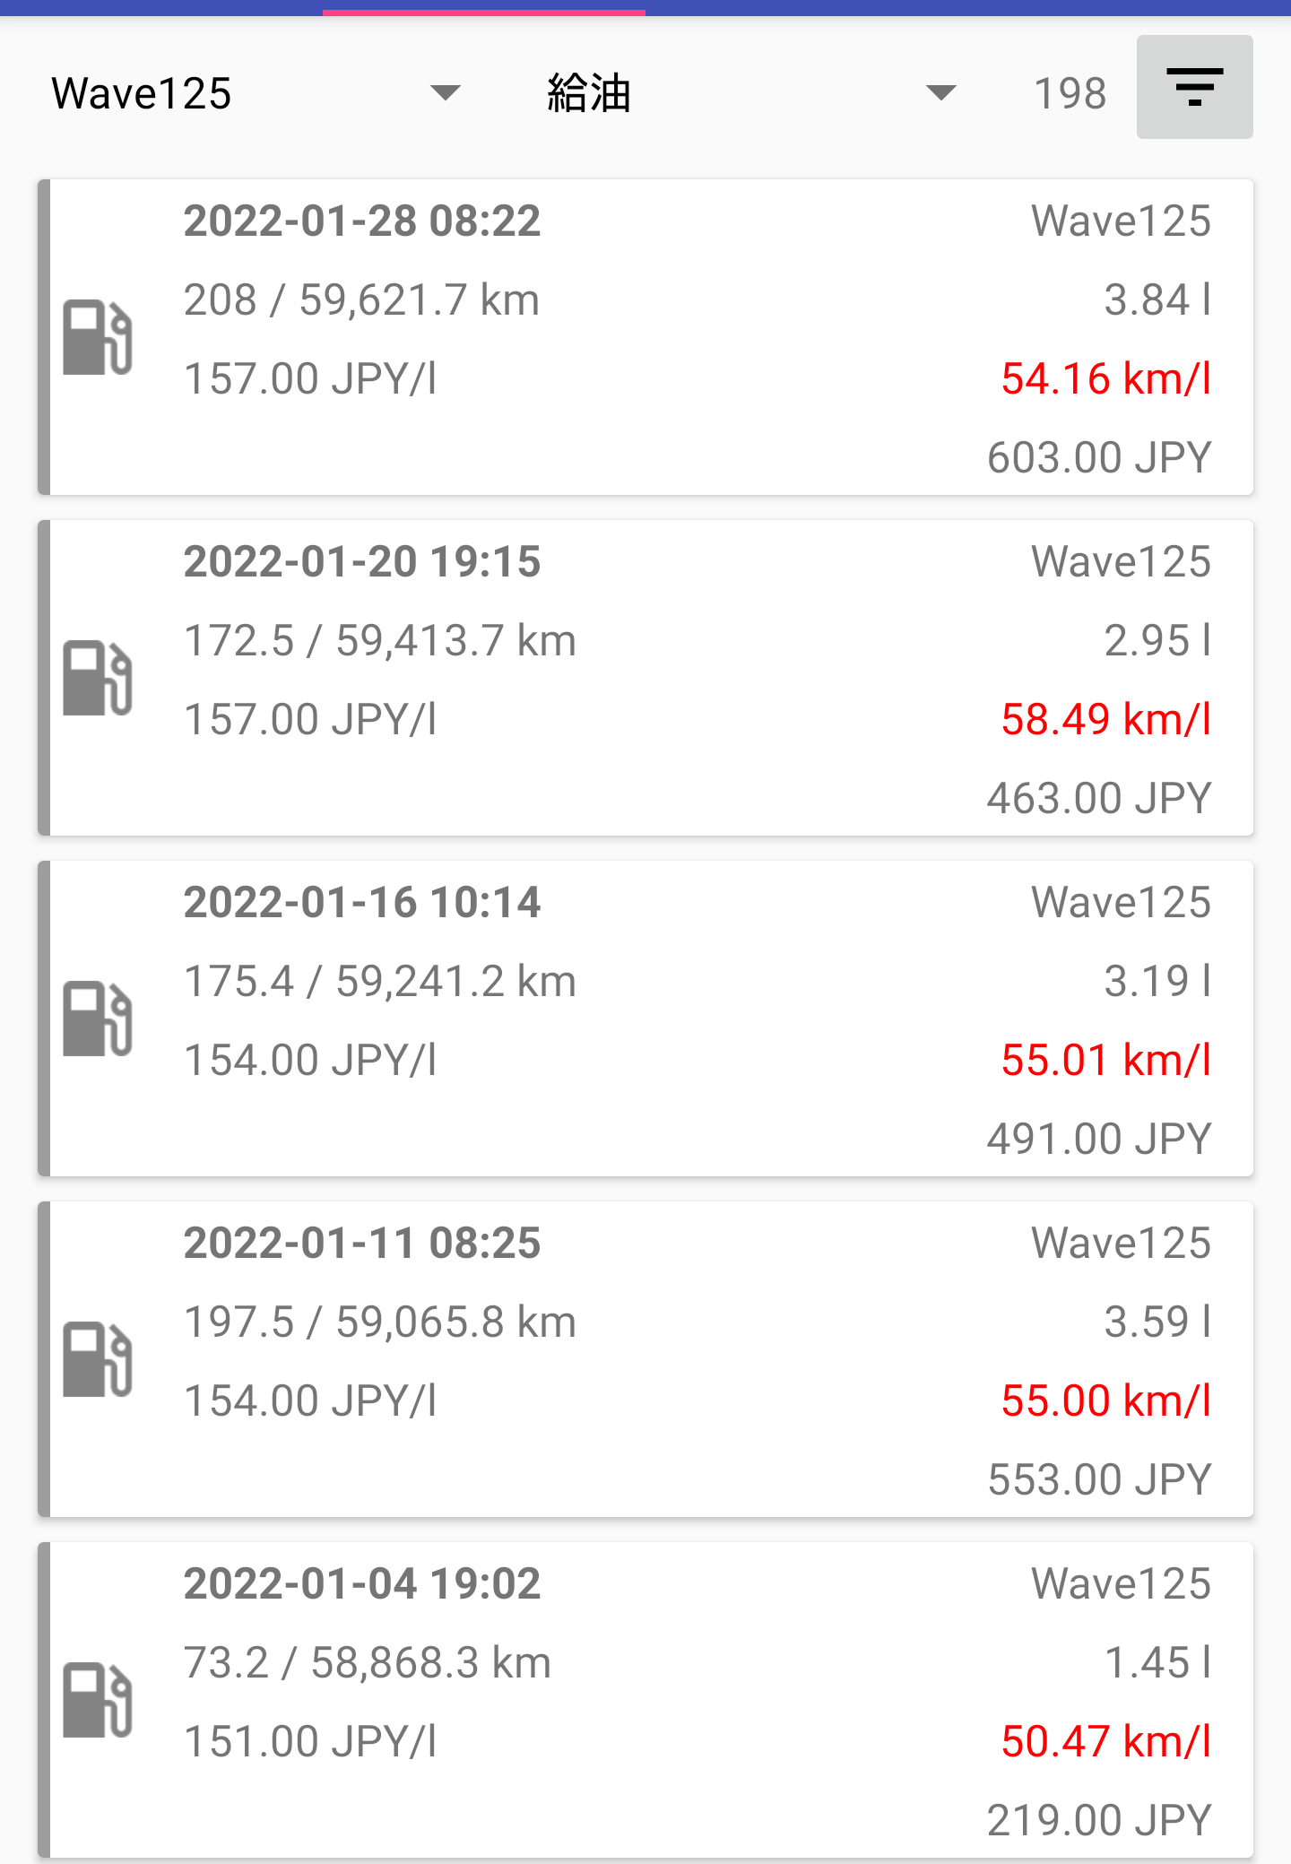Click fuel pump icon for 2022-01-16 entry
Viewport: 1291px width, 1864px height.
click(x=98, y=1019)
